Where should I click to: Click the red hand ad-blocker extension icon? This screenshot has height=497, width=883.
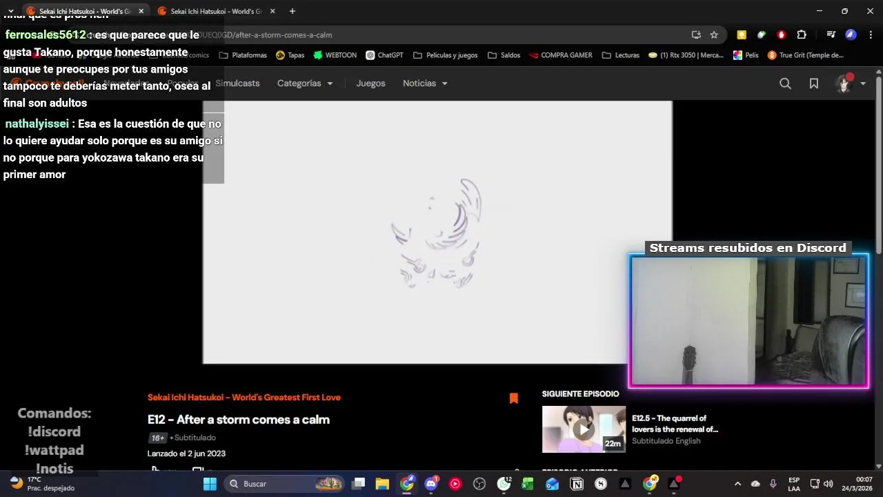[x=782, y=35]
